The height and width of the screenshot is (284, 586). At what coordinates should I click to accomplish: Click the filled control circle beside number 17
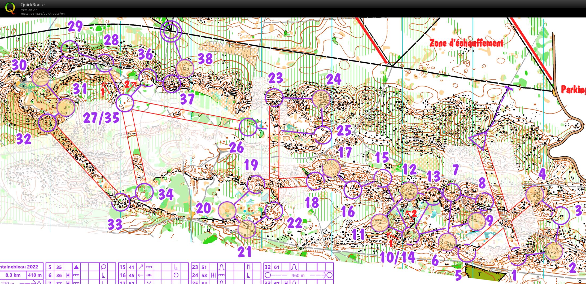[331, 168]
